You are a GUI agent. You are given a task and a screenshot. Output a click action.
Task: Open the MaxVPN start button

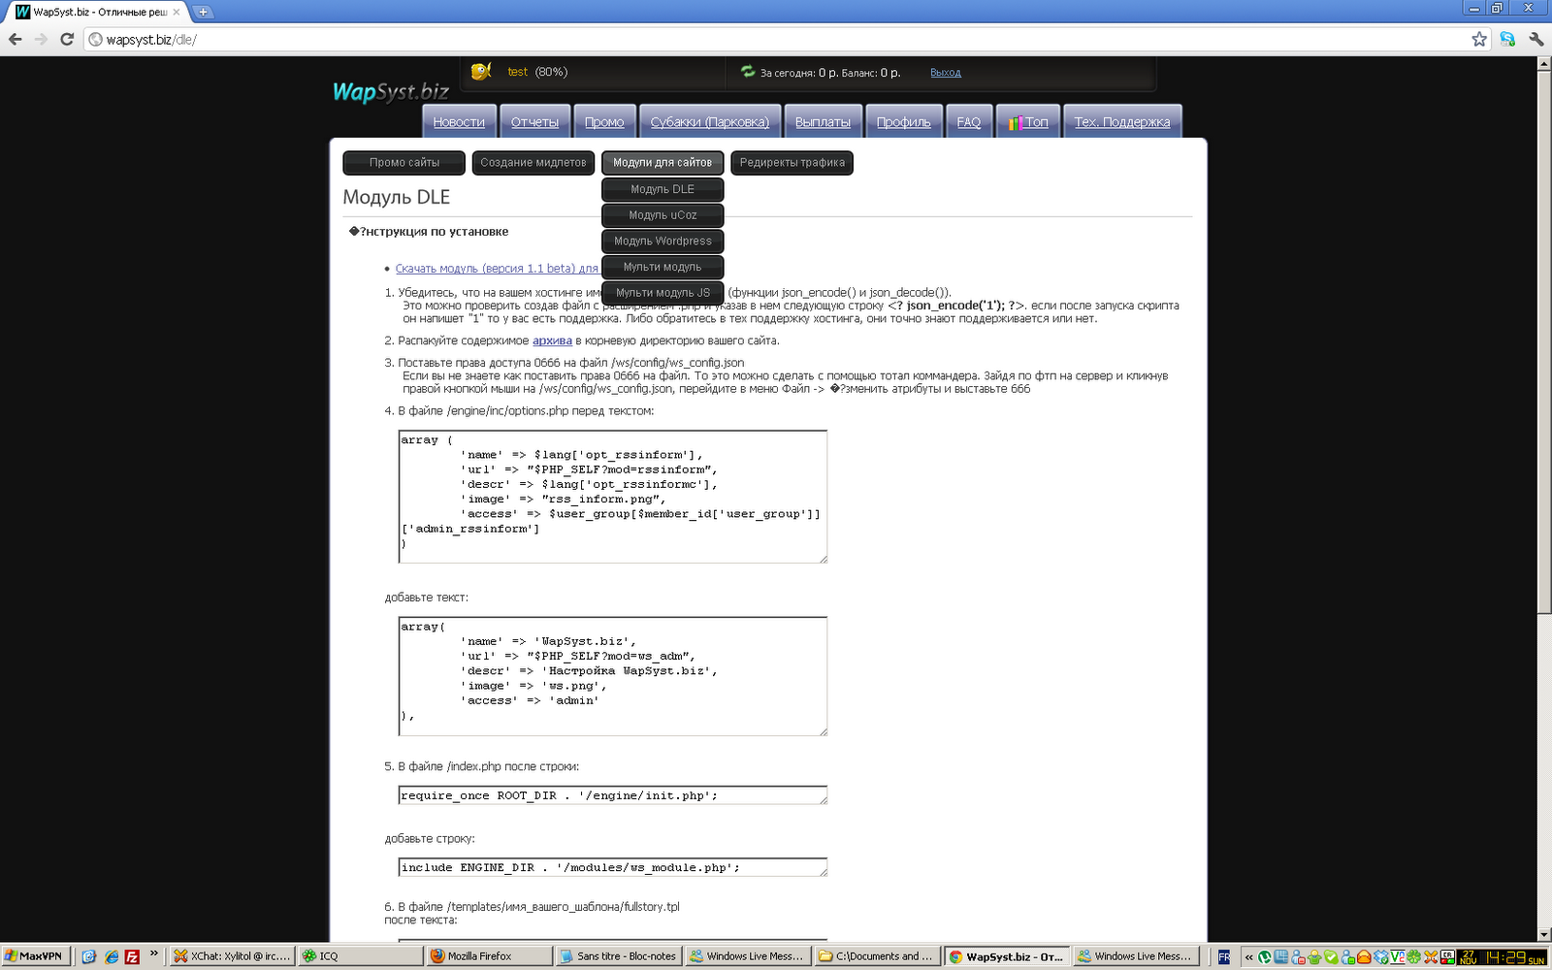coord(35,956)
